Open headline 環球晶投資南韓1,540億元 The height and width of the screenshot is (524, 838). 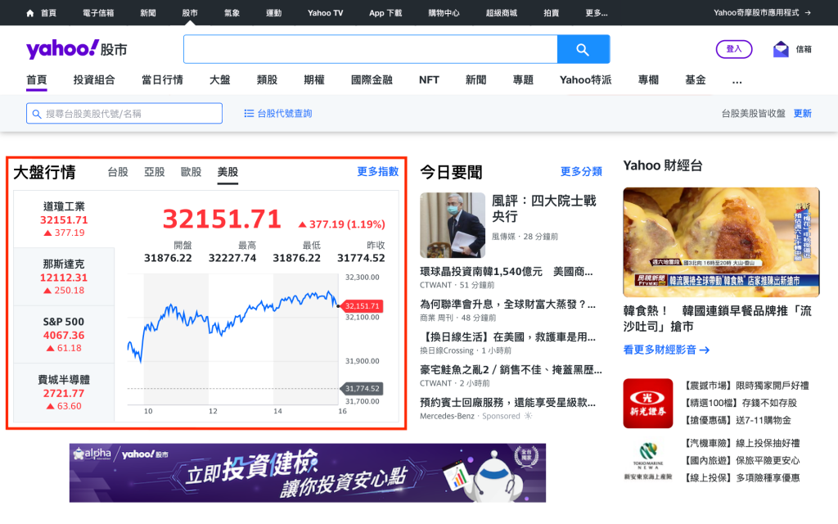(506, 272)
